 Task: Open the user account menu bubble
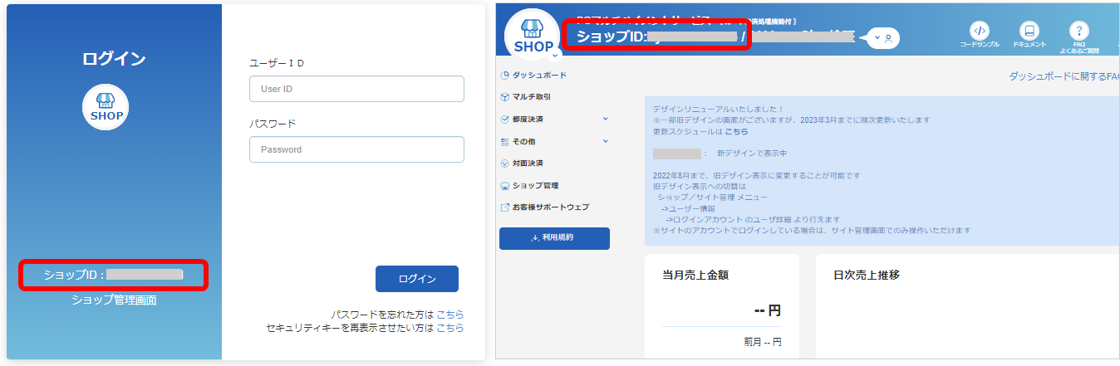[x=883, y=38]
